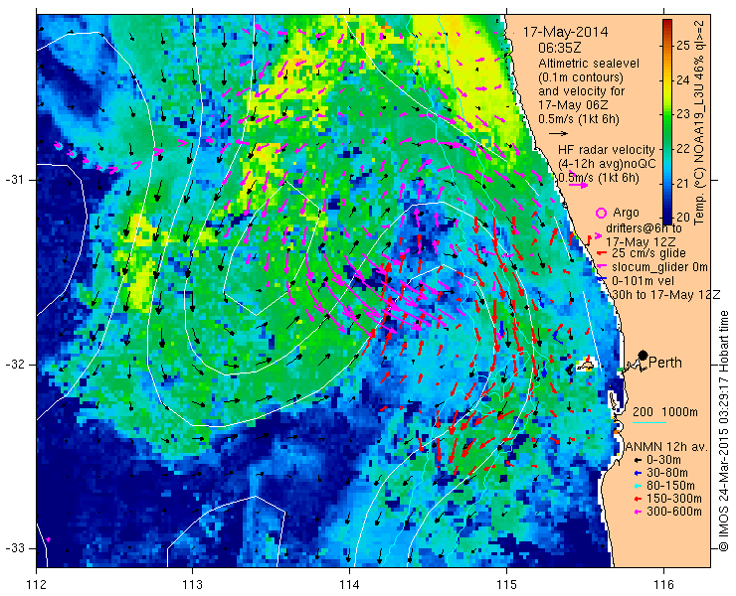Click the 80-150m depth label
736x596 pixels.
(670, 486)
